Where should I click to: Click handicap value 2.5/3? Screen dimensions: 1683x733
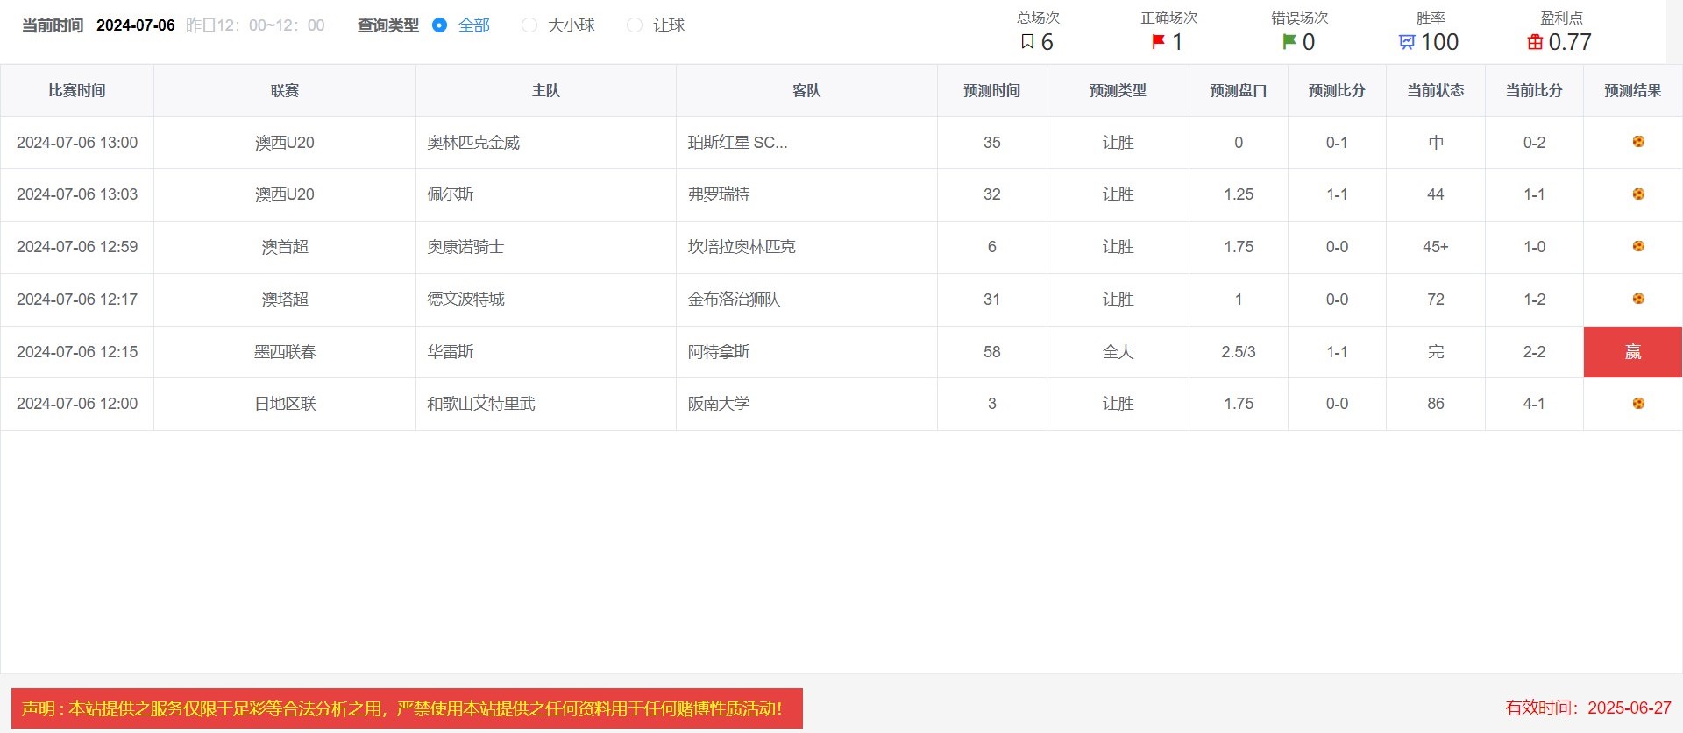pos(1239,352)
